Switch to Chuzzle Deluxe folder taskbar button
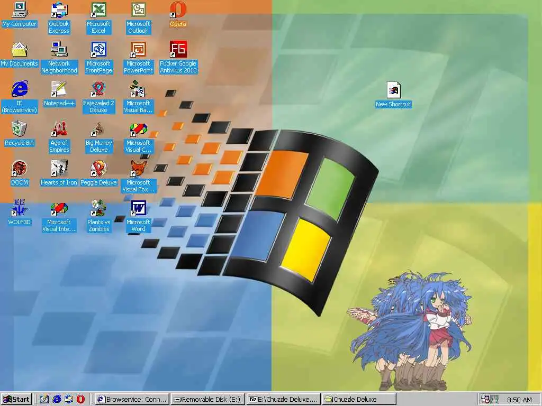Viewport: 542px width, 406px height. tap(359, 400)
